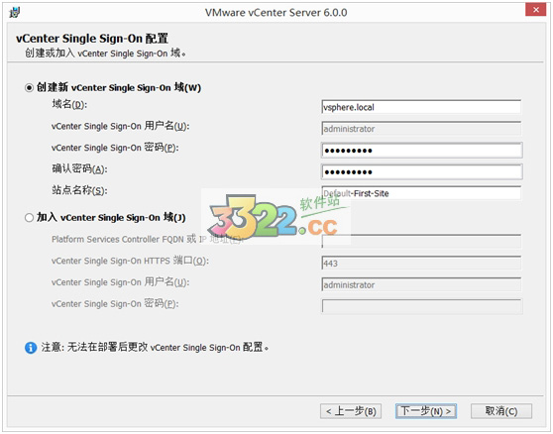Focus the Single Sign-On password field

(x=422, y=151)
